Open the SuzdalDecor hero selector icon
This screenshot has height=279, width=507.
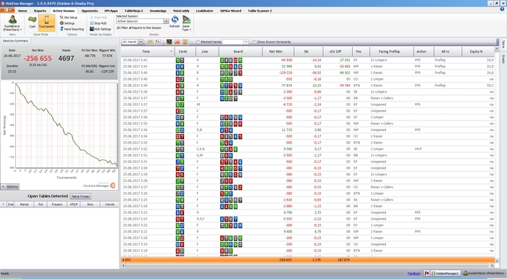[12, 20]
